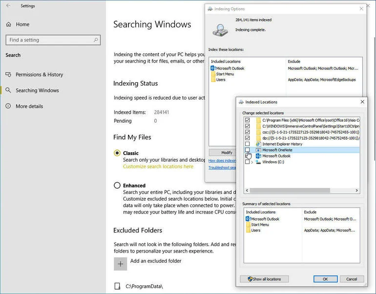Select Start Menu in Summary of selected locations
The image size is (376, 294).
[x=260, y=225]
